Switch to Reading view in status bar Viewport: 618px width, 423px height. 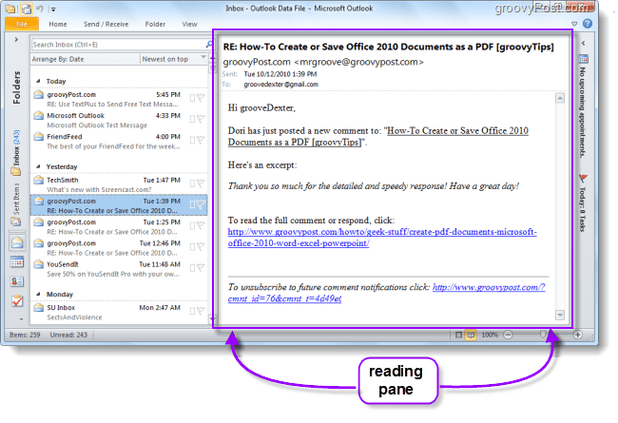pos(471,335)
